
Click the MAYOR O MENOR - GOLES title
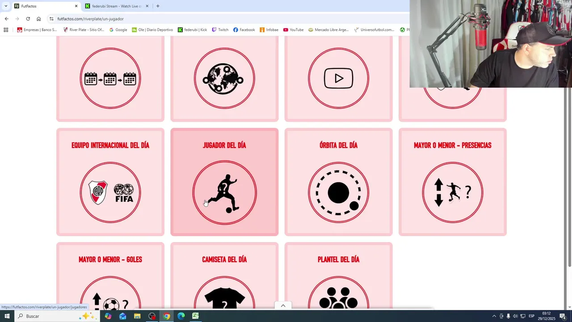click(x=110, y=259)
